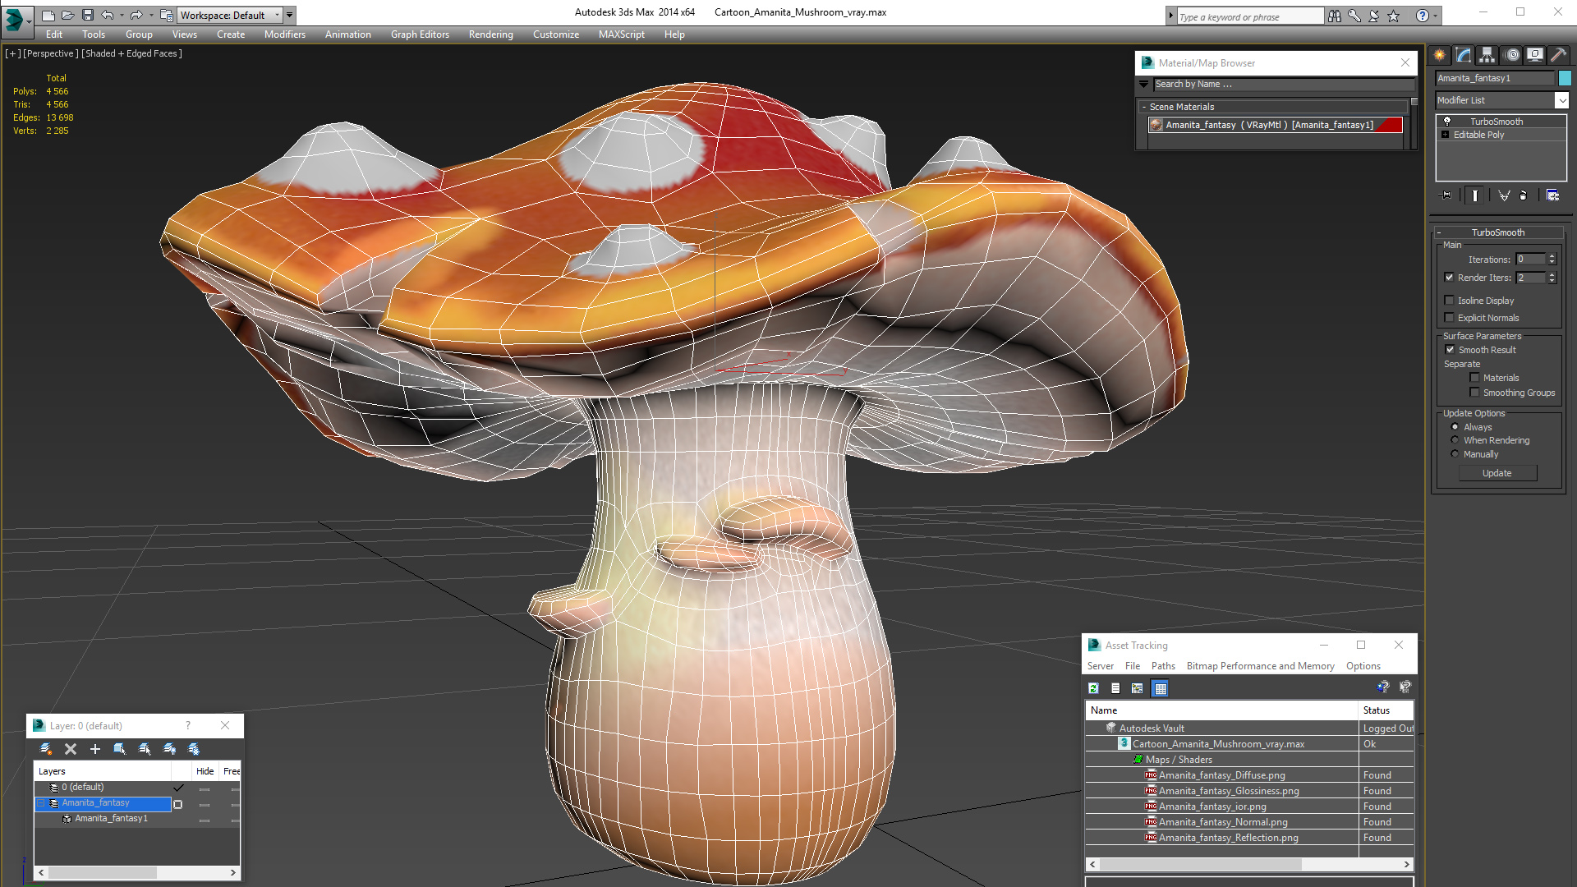Open the Modifier List dropdown
This screenshot has height=887, width=1577.
(1561, 100)
